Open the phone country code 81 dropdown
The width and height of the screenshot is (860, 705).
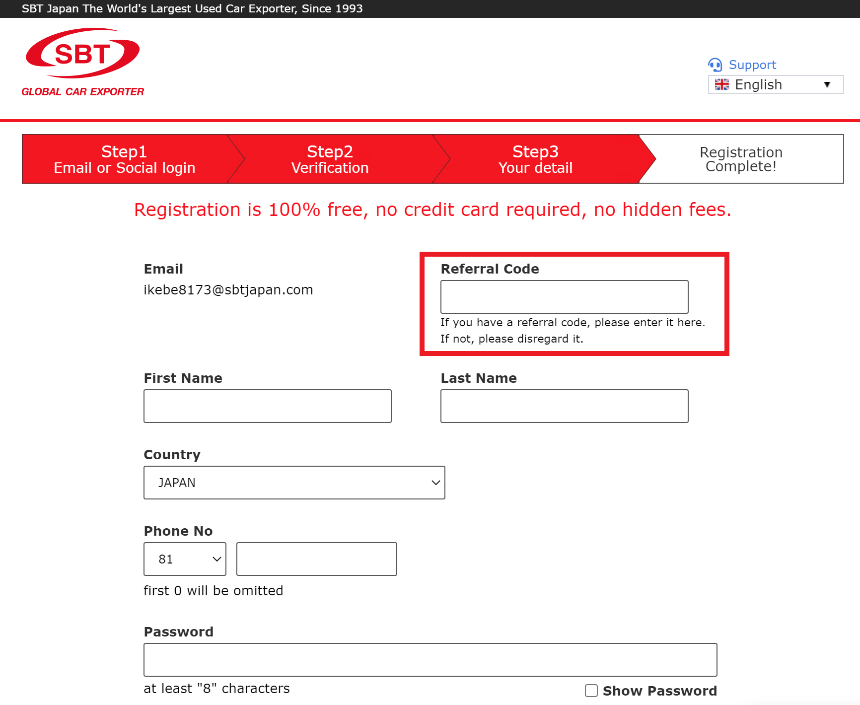[185, 559]
